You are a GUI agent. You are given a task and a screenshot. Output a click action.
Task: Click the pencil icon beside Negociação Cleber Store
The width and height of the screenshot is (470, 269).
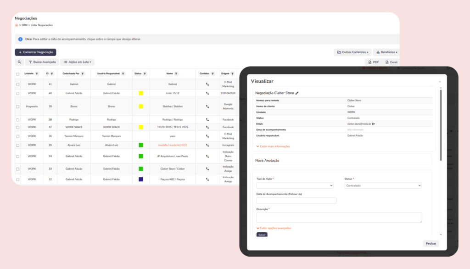click(297, 93)
